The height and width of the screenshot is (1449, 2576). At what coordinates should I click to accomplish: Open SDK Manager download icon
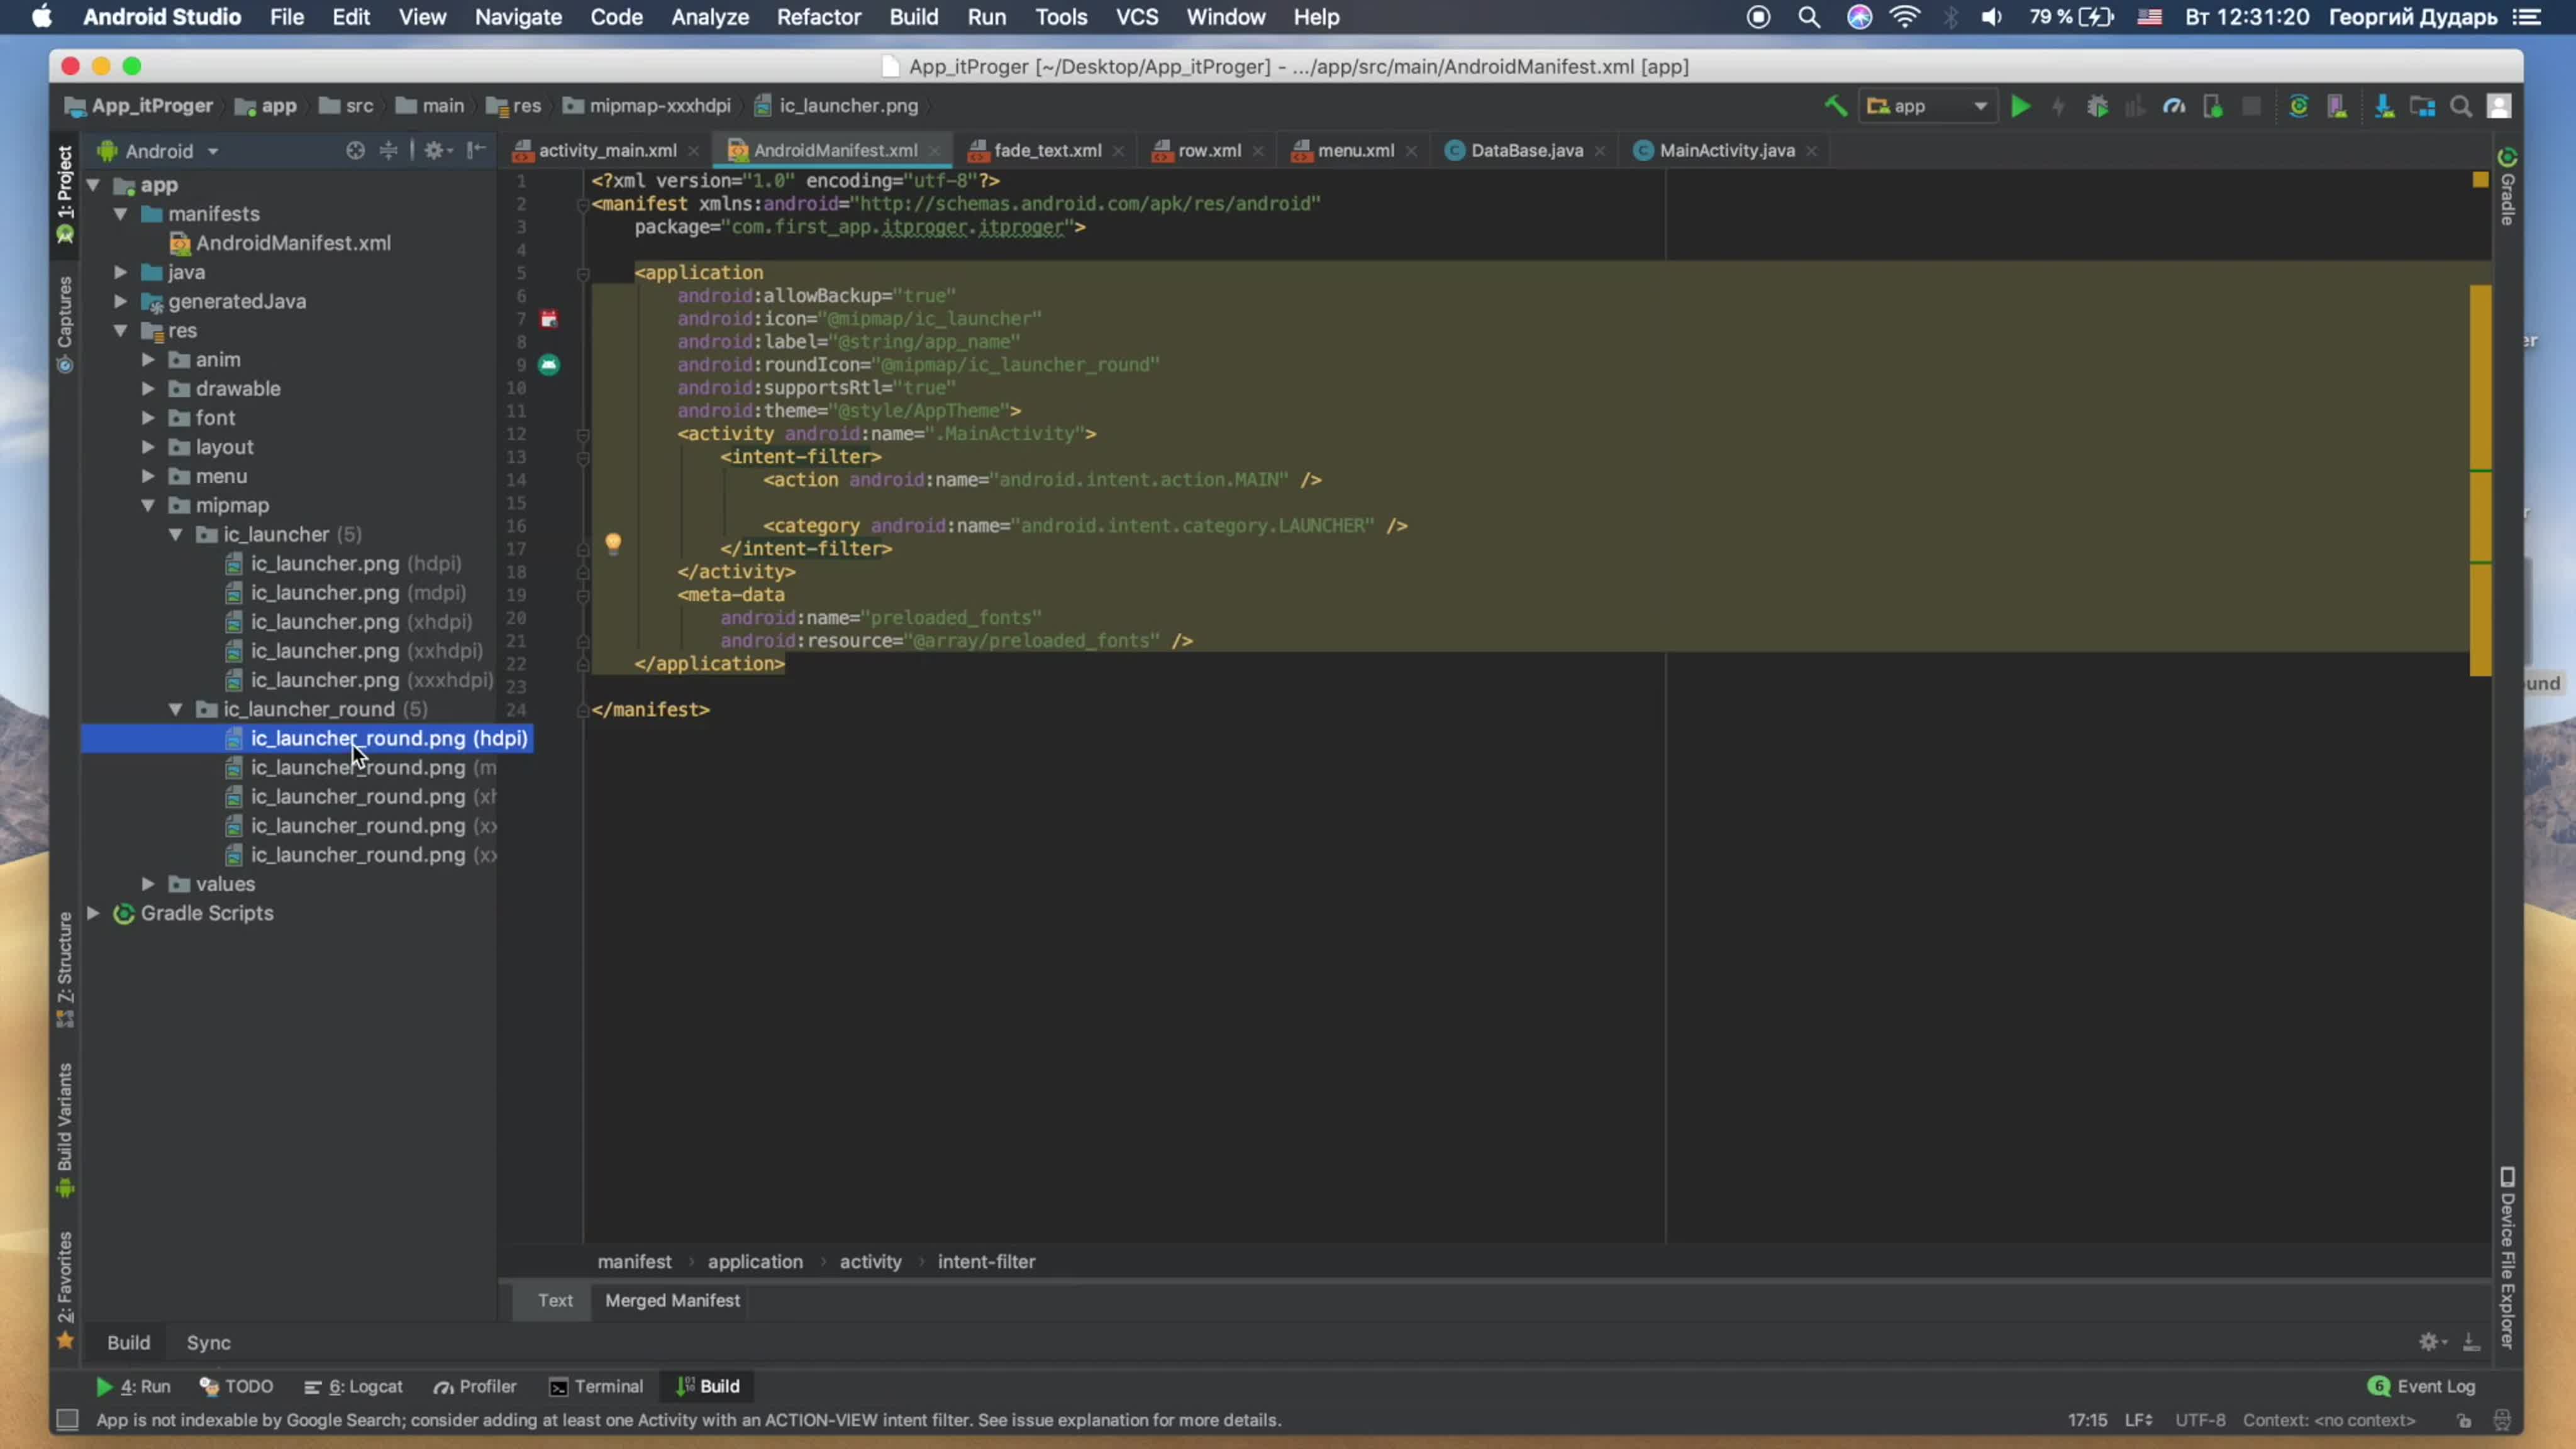tap(2384, 106)
